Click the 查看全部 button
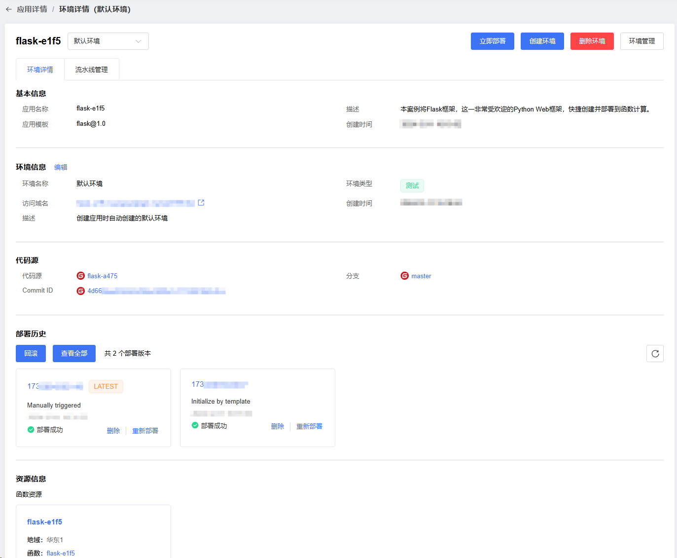This screenshot has width=677, height=558. pyautogui.click(x=74, y=353)
